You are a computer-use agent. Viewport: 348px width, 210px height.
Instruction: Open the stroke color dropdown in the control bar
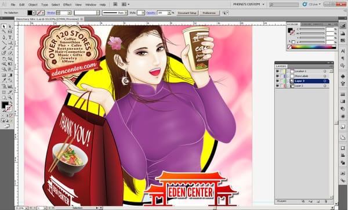coord(43,13)
